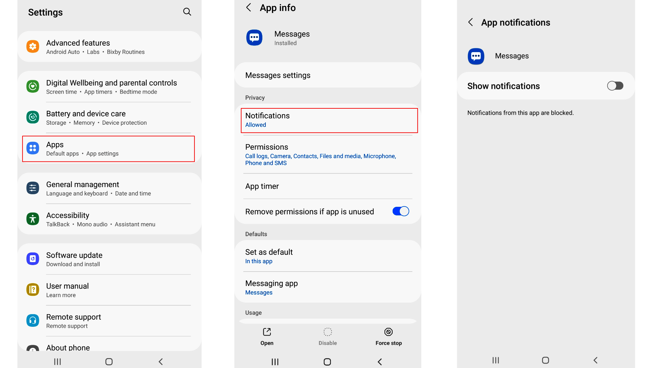The image size is (655, 368).
Task: Tap the Disable dashed circle icon
Action: [327, 332]
